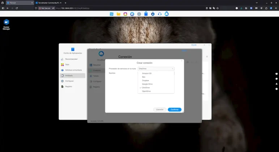The image size is (279, 152).
Task: Select Amazon S3 from provider list
Action: [147, 73]
